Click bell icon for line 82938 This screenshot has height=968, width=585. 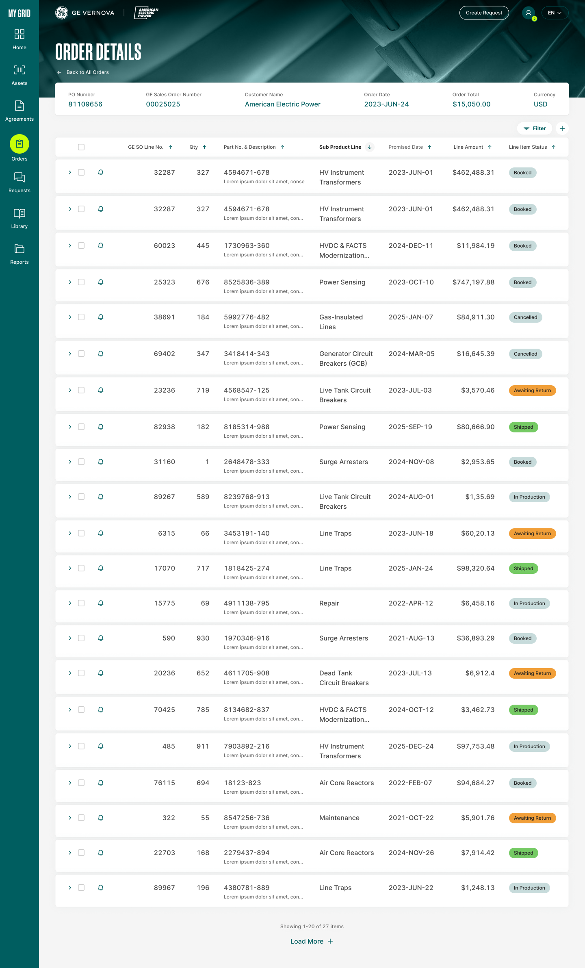(101, 427)
